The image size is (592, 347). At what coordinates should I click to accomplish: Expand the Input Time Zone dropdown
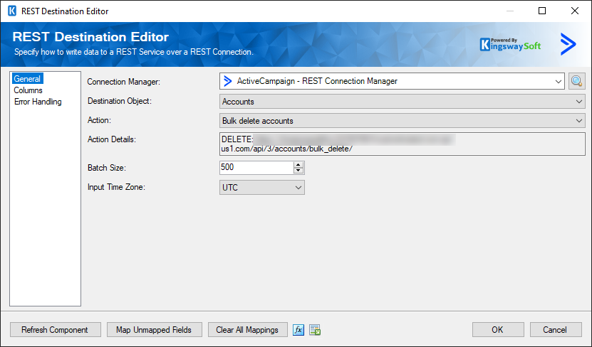tap(261, 187)
